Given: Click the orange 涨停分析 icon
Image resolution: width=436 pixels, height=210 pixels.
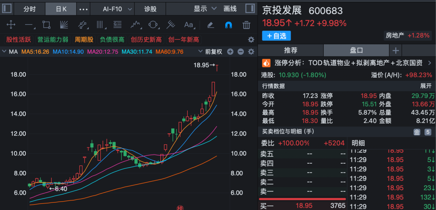Looking at the screenshot, I should tap(266, 63).
